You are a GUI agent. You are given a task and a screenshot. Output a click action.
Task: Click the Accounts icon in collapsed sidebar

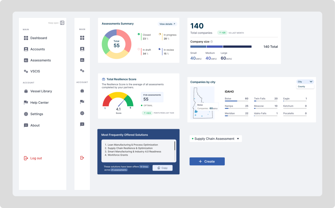pos(82,49)
